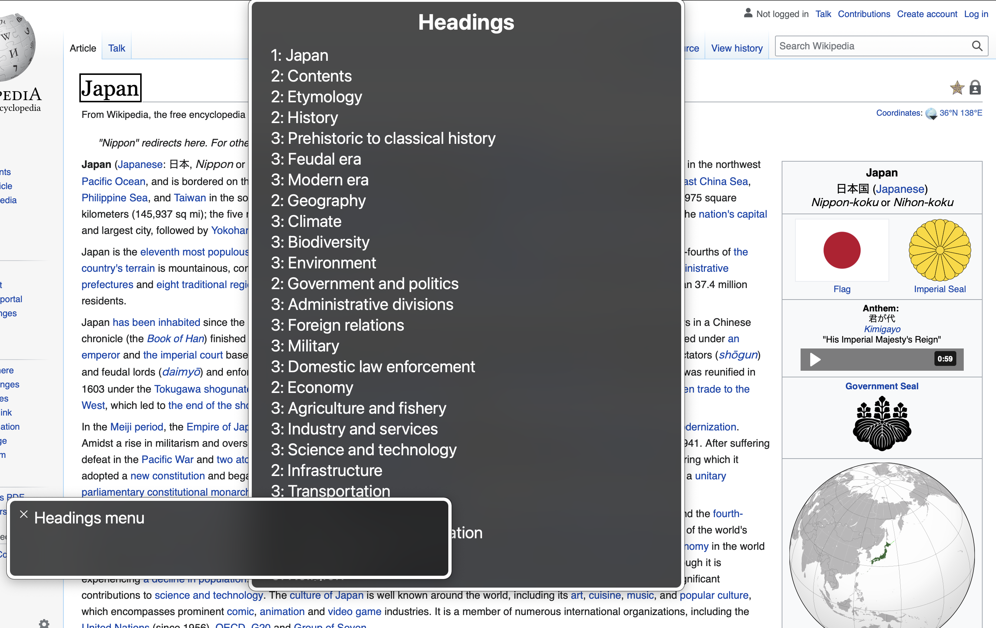The image size is (996, 628).
Task: Jump to '2: Etymology' heading
Action: click(x=316, y=97)
